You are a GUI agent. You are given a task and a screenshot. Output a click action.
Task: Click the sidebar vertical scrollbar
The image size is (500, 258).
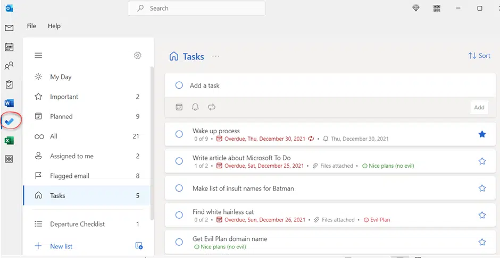click(152, 143)
